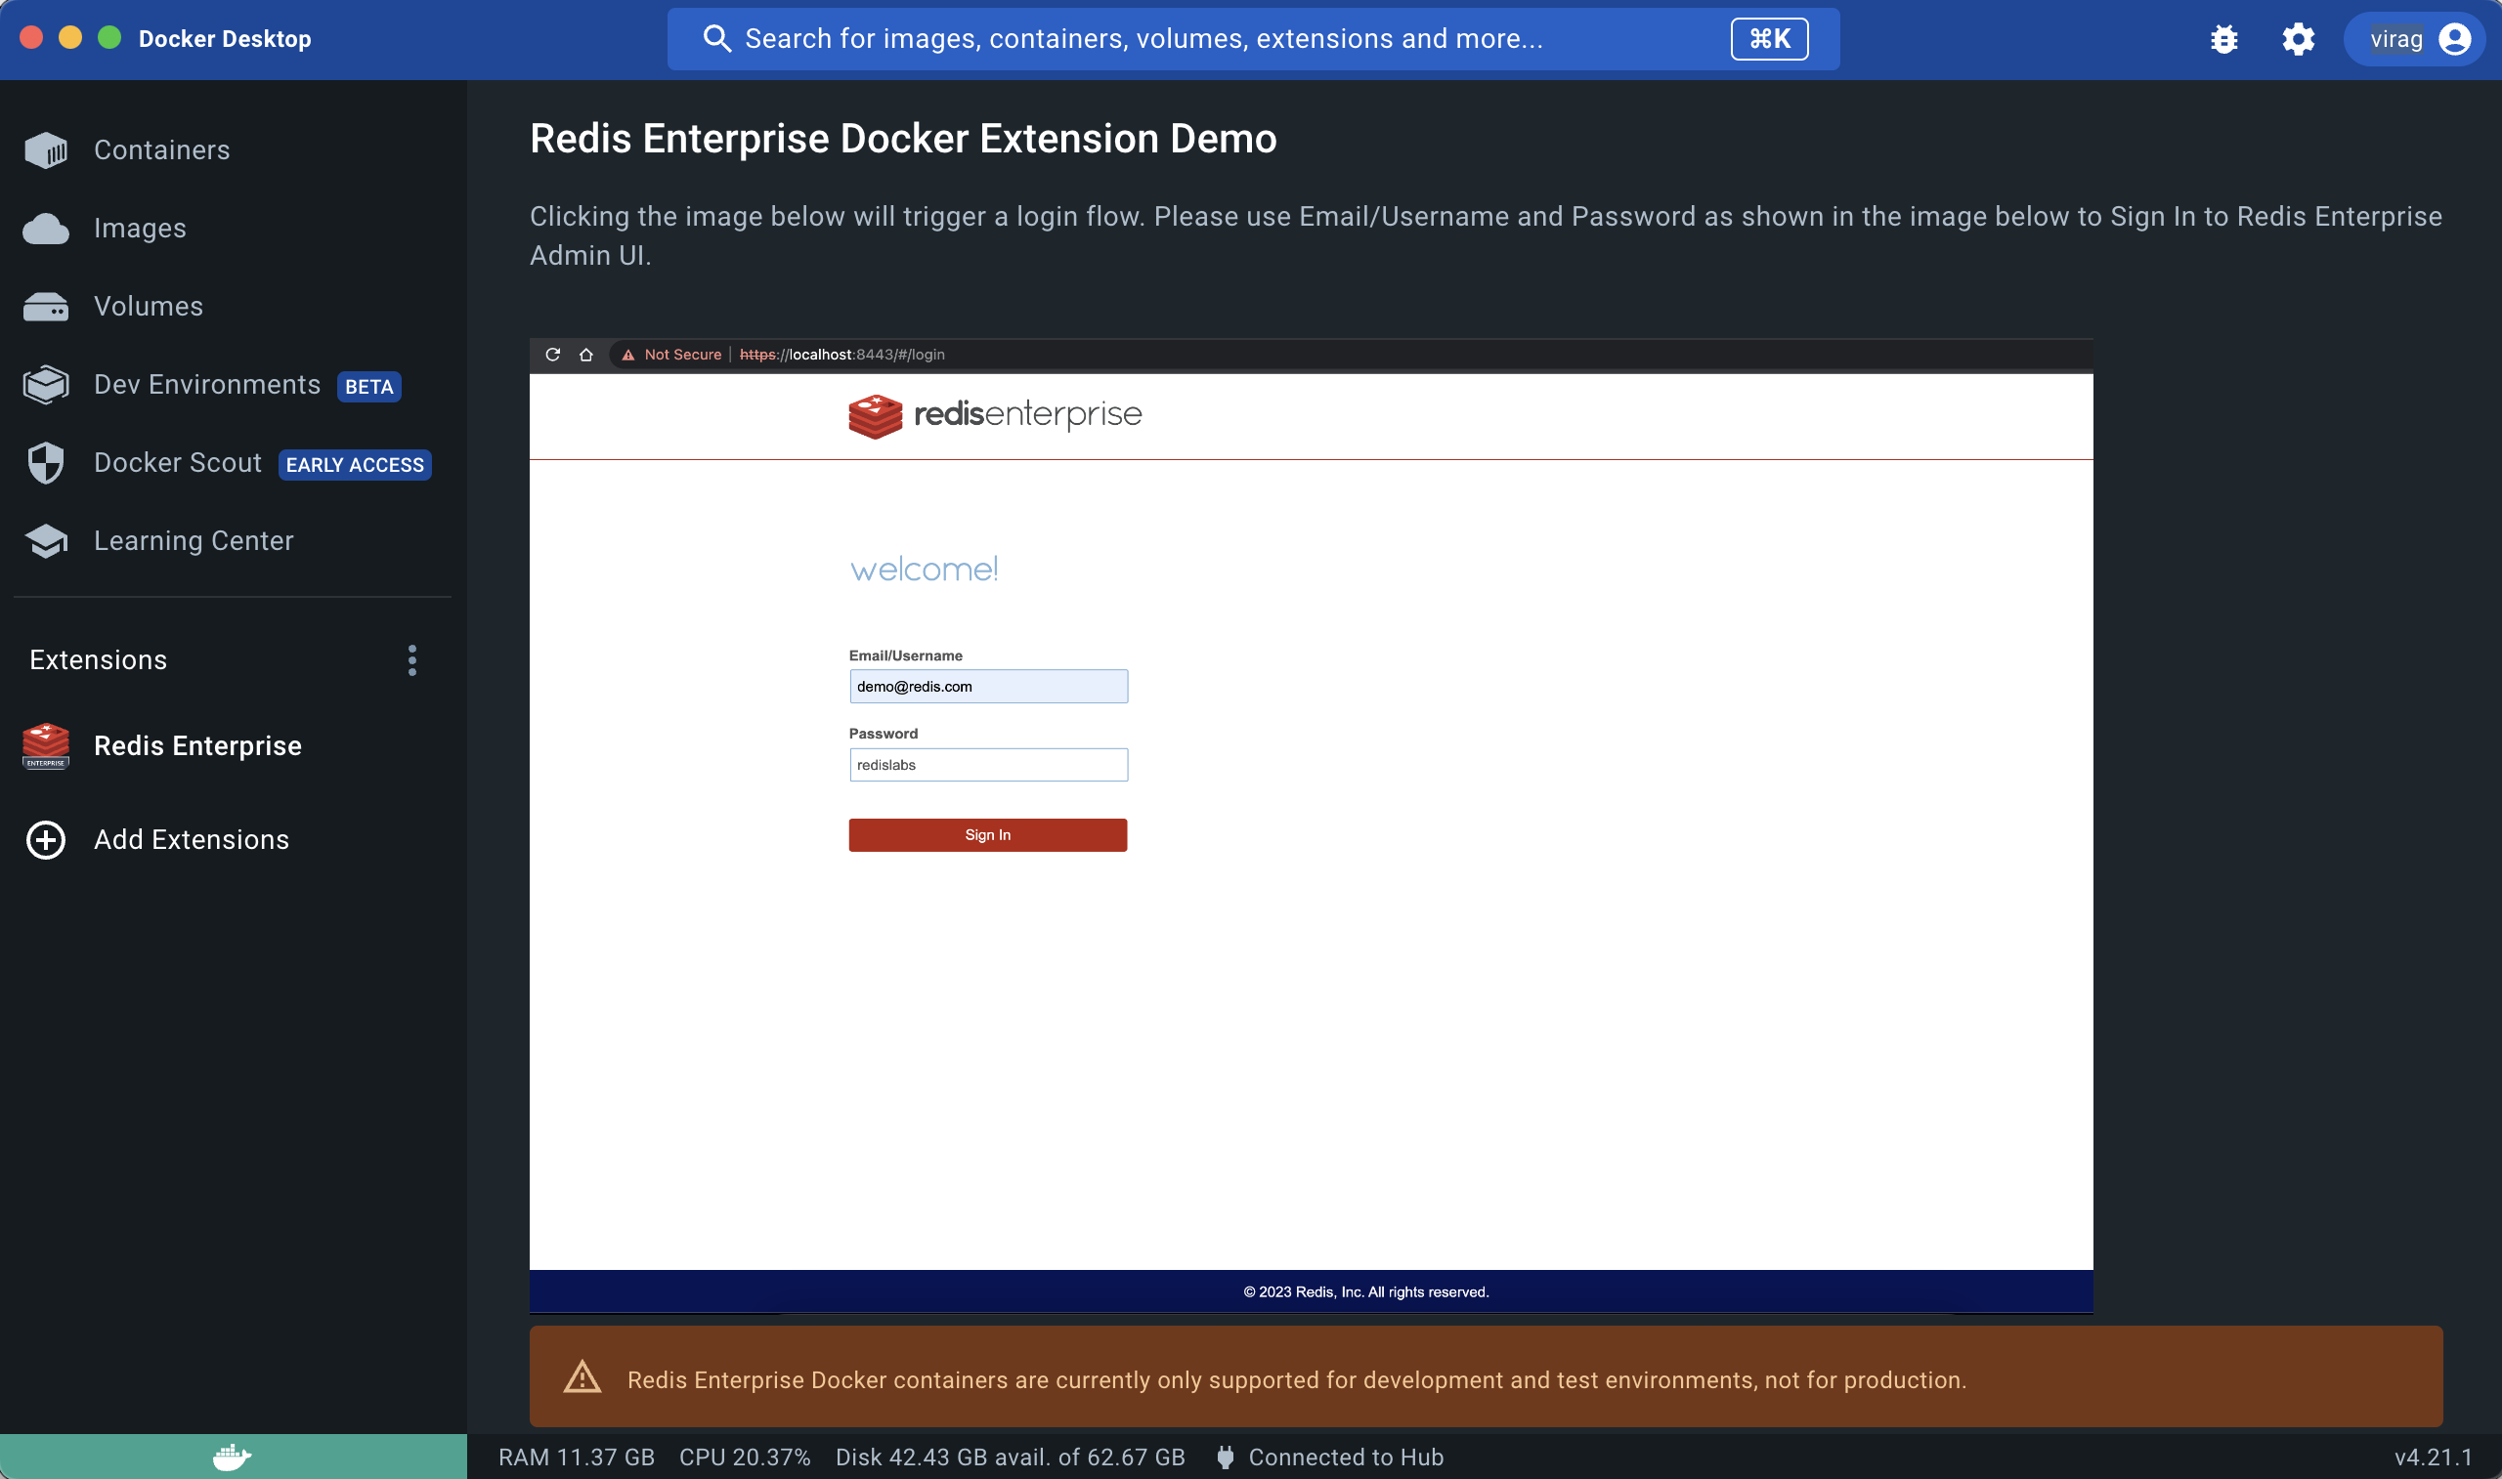Click the v4.21.1 version label
This screenshot has height=1479, width=2502.
[x=2433, y=1458]
